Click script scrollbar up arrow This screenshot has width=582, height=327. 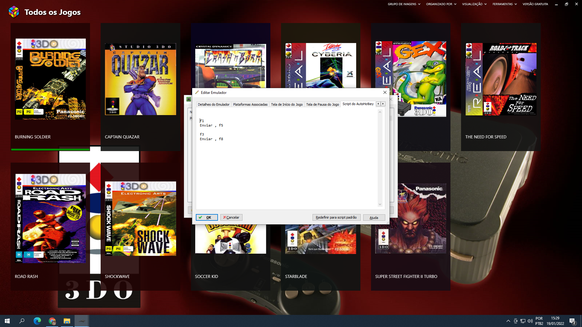[380, 112]
